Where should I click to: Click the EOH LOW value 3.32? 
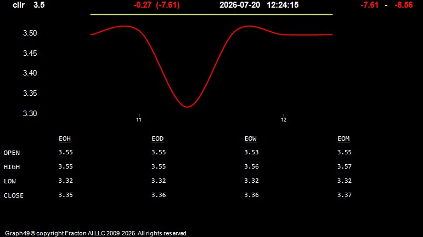click(65, 181)
